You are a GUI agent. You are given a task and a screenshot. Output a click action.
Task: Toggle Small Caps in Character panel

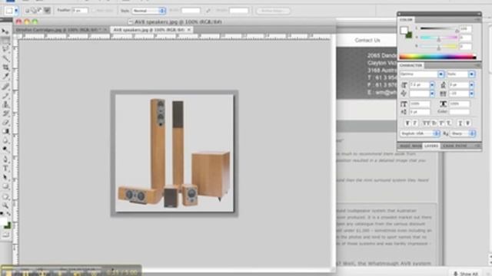coord(434,123)
